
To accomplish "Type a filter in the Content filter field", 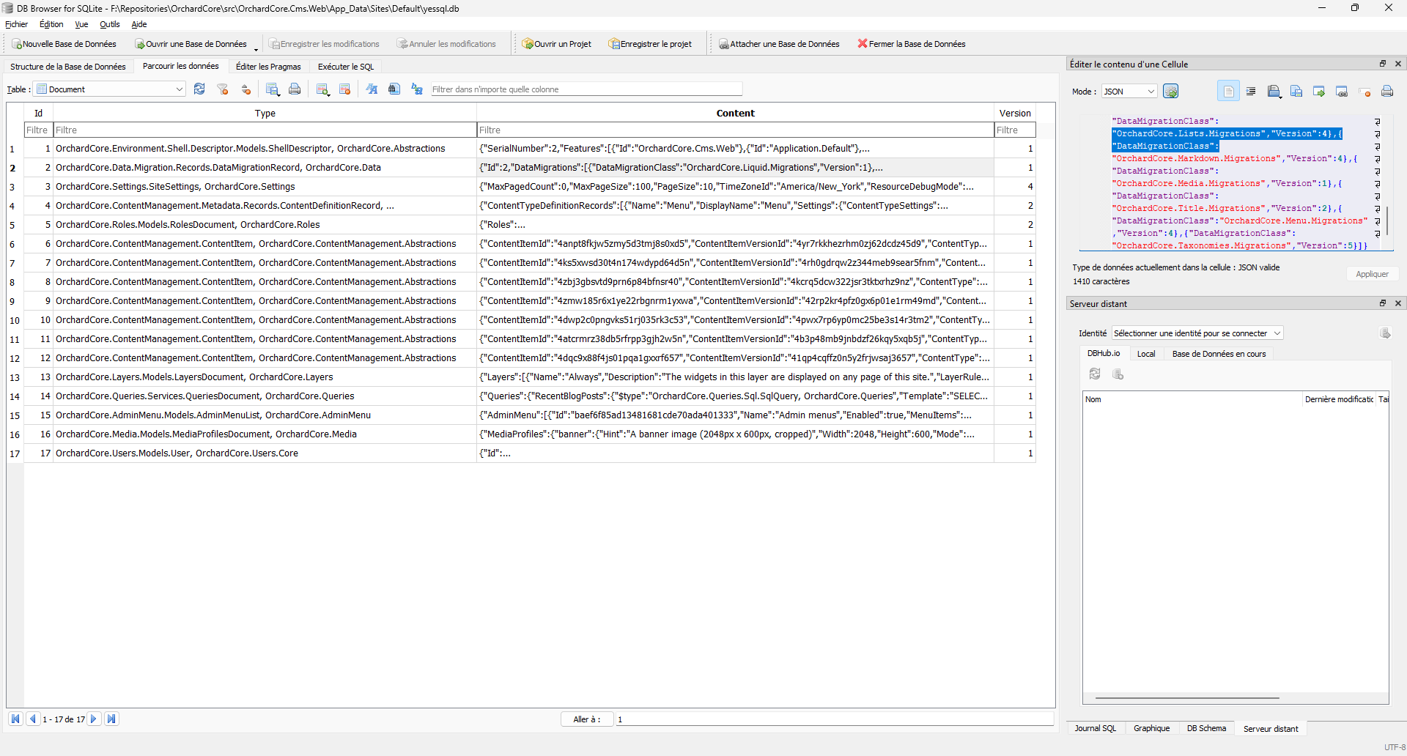I will coord(733,130).
